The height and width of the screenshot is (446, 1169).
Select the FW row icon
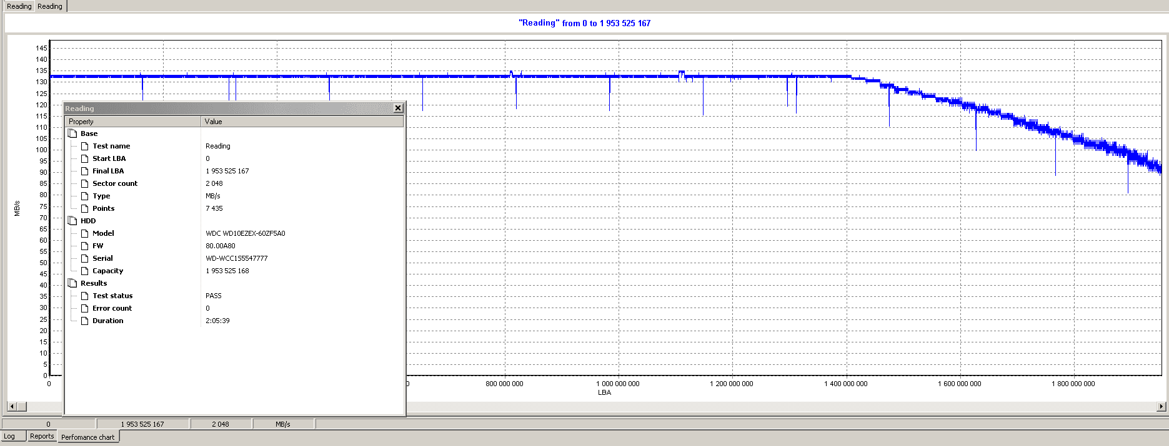pyautogui.click(x=85, y=246)
